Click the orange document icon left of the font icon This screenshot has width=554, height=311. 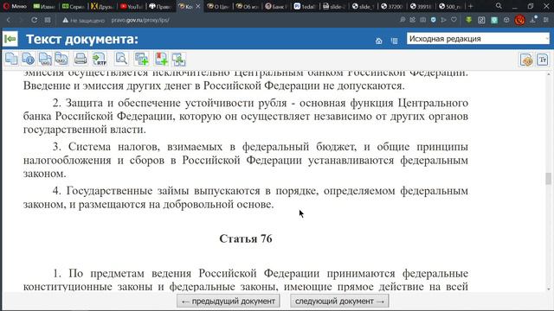[526, 60]
